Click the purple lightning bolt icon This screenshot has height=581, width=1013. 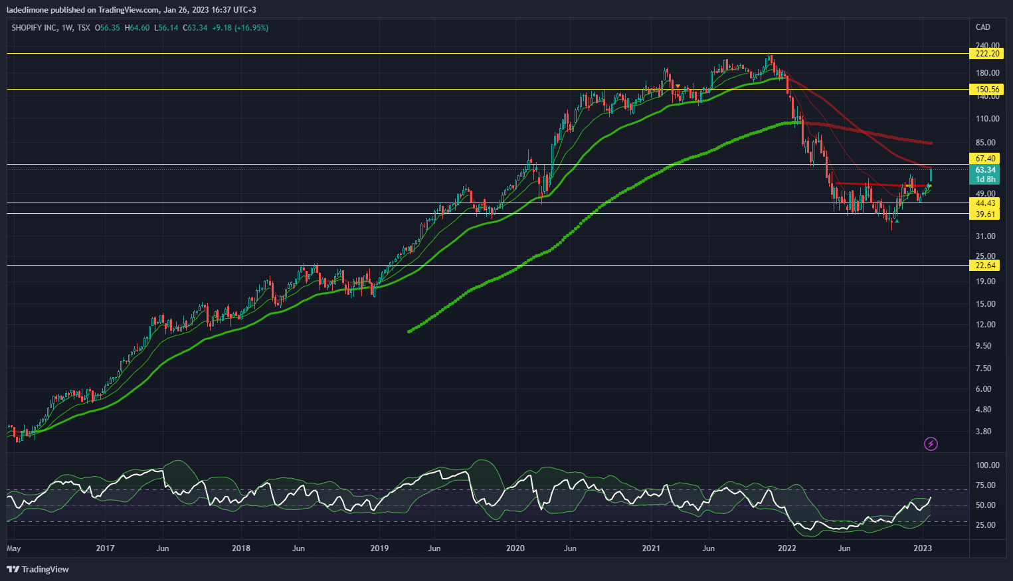click(931, 444)
